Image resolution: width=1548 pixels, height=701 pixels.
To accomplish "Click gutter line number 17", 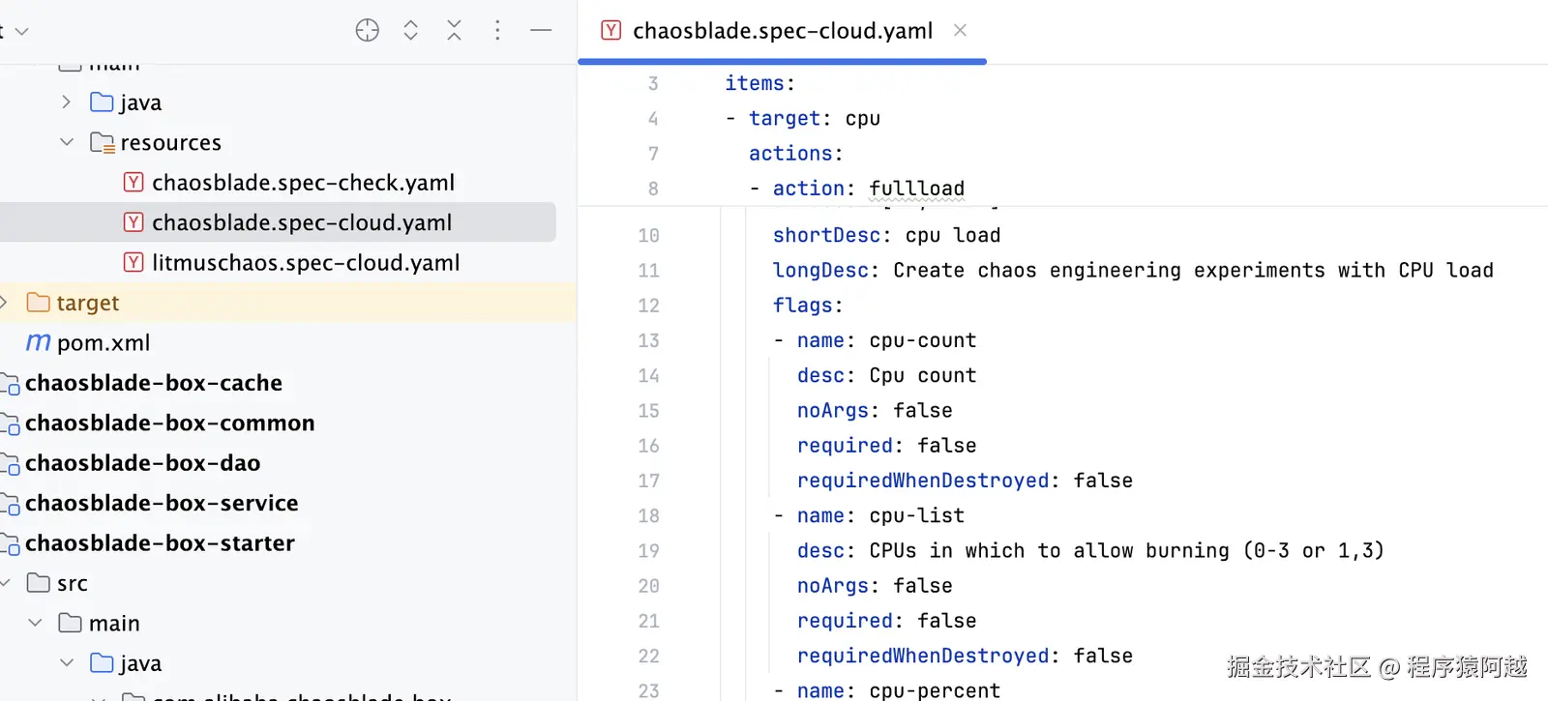I will click(648, 481).
